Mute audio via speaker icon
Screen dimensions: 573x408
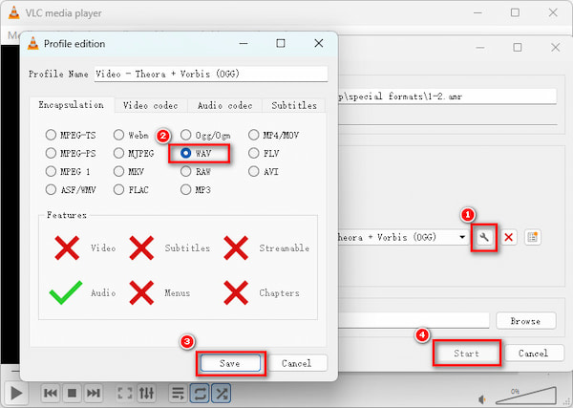point(482,399)
